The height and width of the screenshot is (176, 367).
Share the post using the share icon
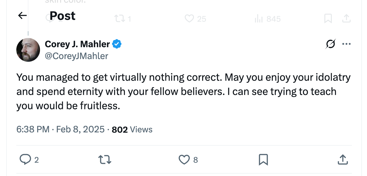[x=342, y=160]
